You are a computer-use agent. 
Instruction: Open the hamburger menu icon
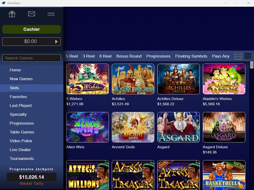pyautogui.click(x=51, y=14)
